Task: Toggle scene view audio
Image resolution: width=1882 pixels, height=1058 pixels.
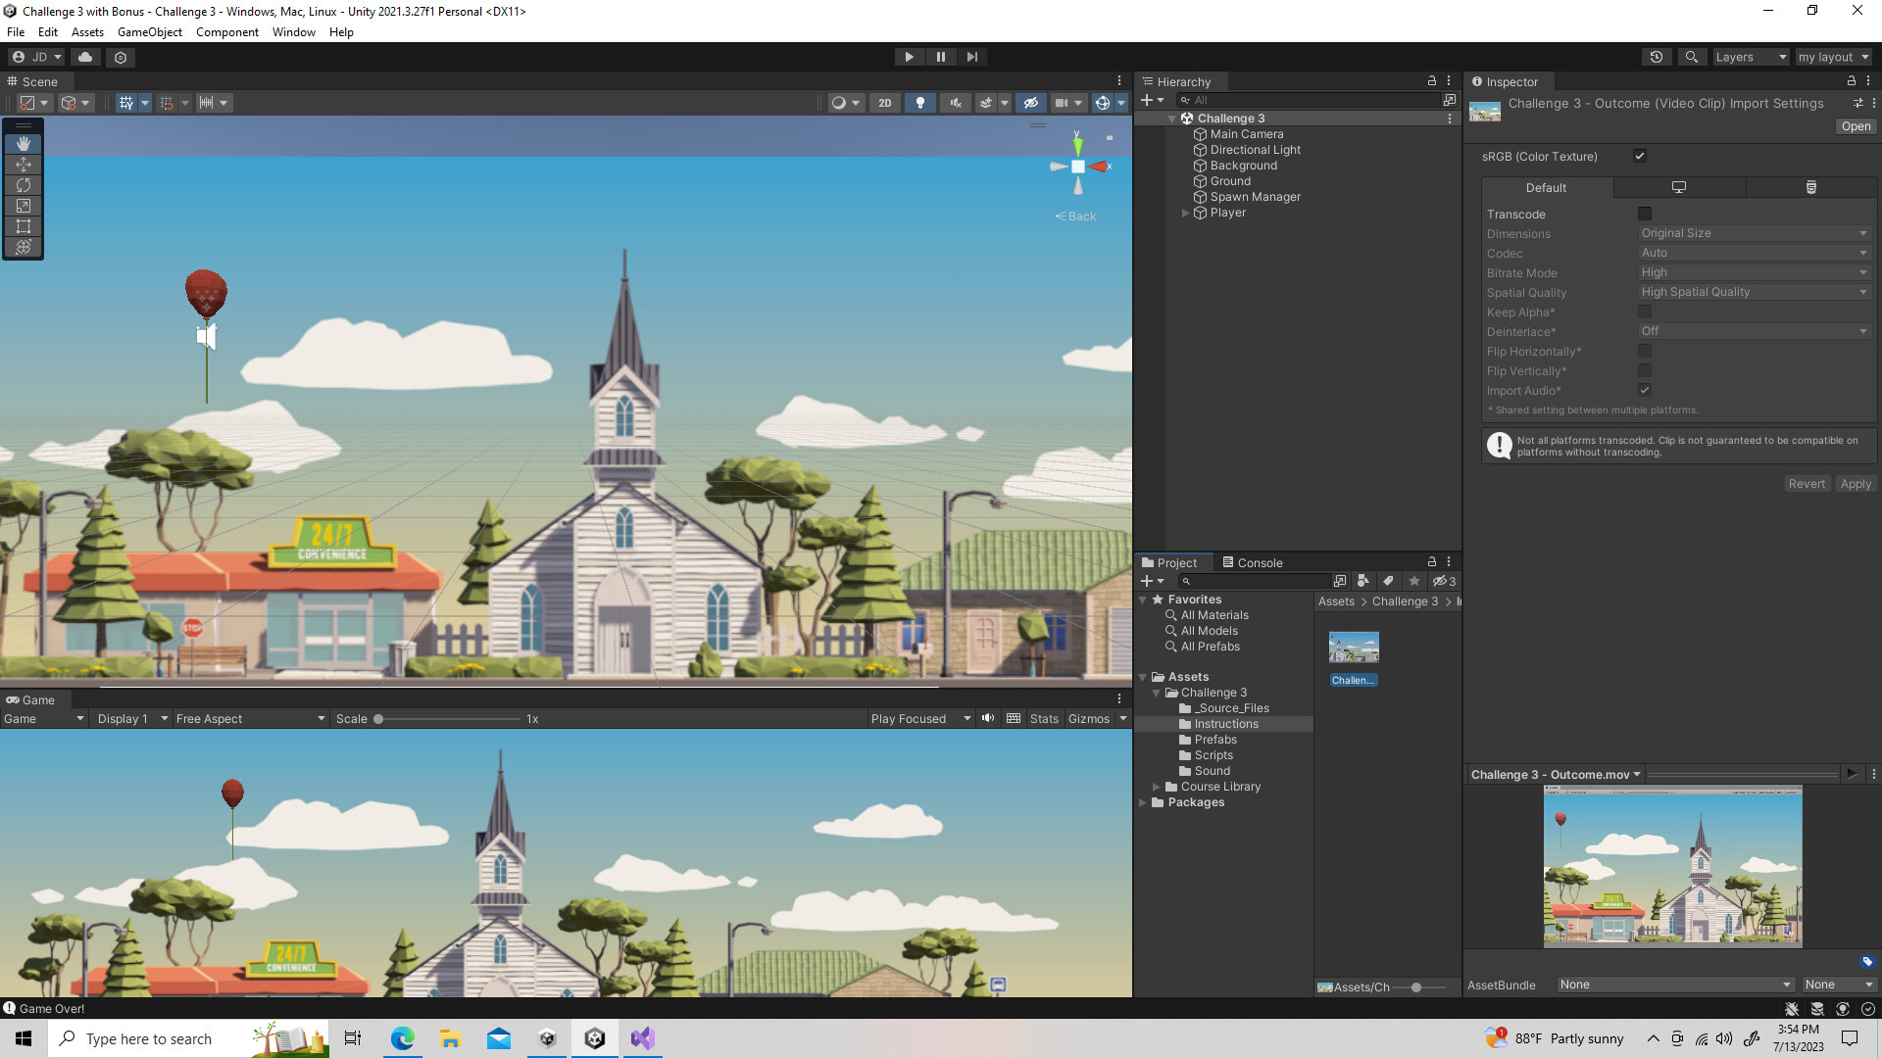Action: point(955,102)
